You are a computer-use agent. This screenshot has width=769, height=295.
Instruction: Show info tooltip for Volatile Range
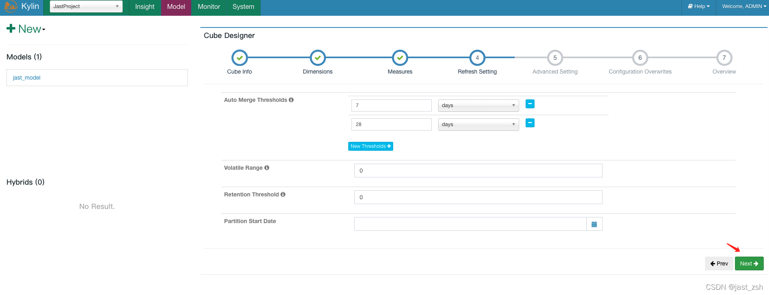tap(267, 168)
